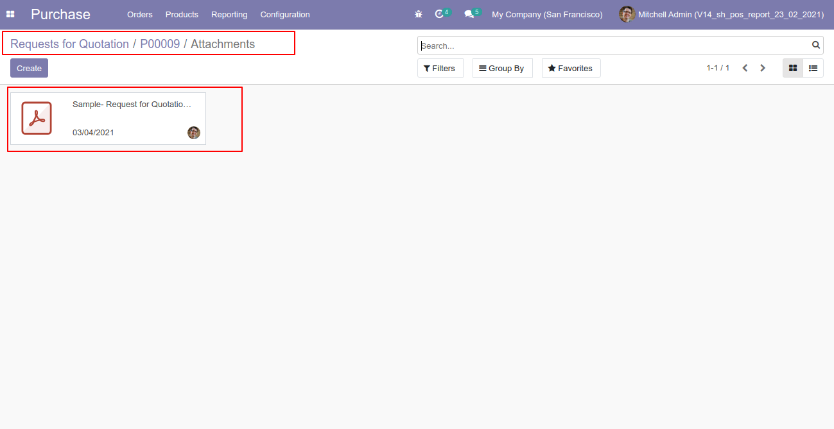Open the Configuration menu
Screen dimensions: 834x429
coord(285,14)
